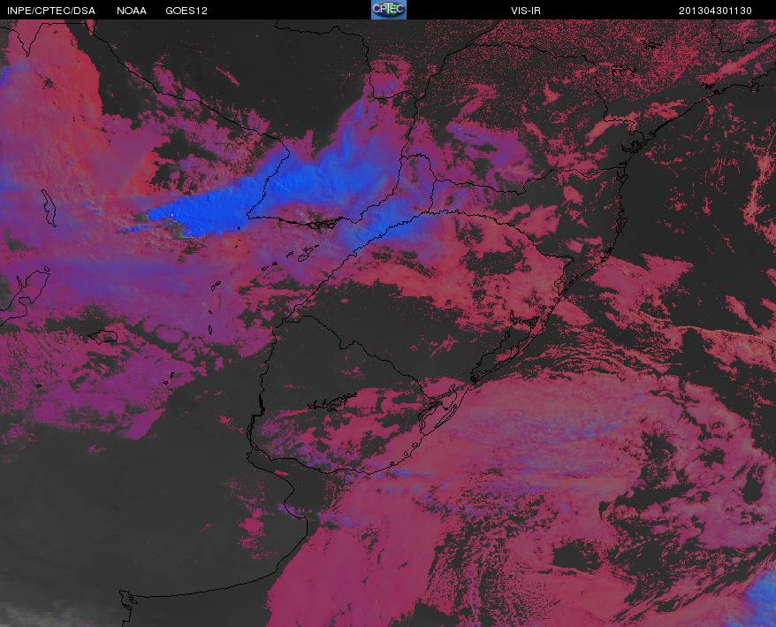Click the NOAA label in header
This screenshot has height=627, width=776.
[132, 11]
